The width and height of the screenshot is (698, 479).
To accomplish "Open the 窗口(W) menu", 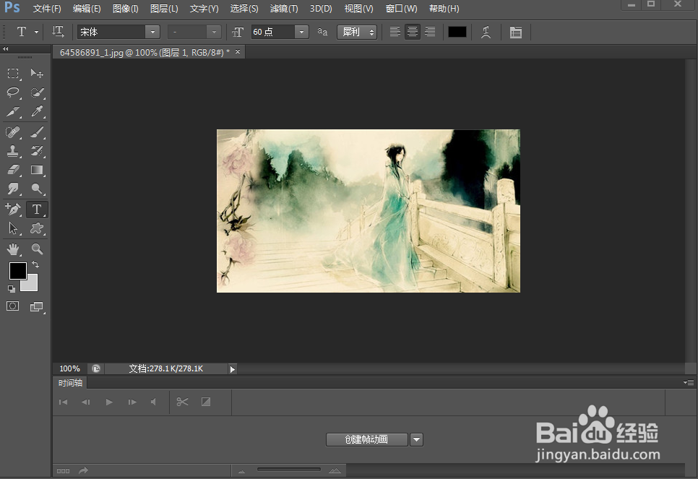I will [401, 9].
